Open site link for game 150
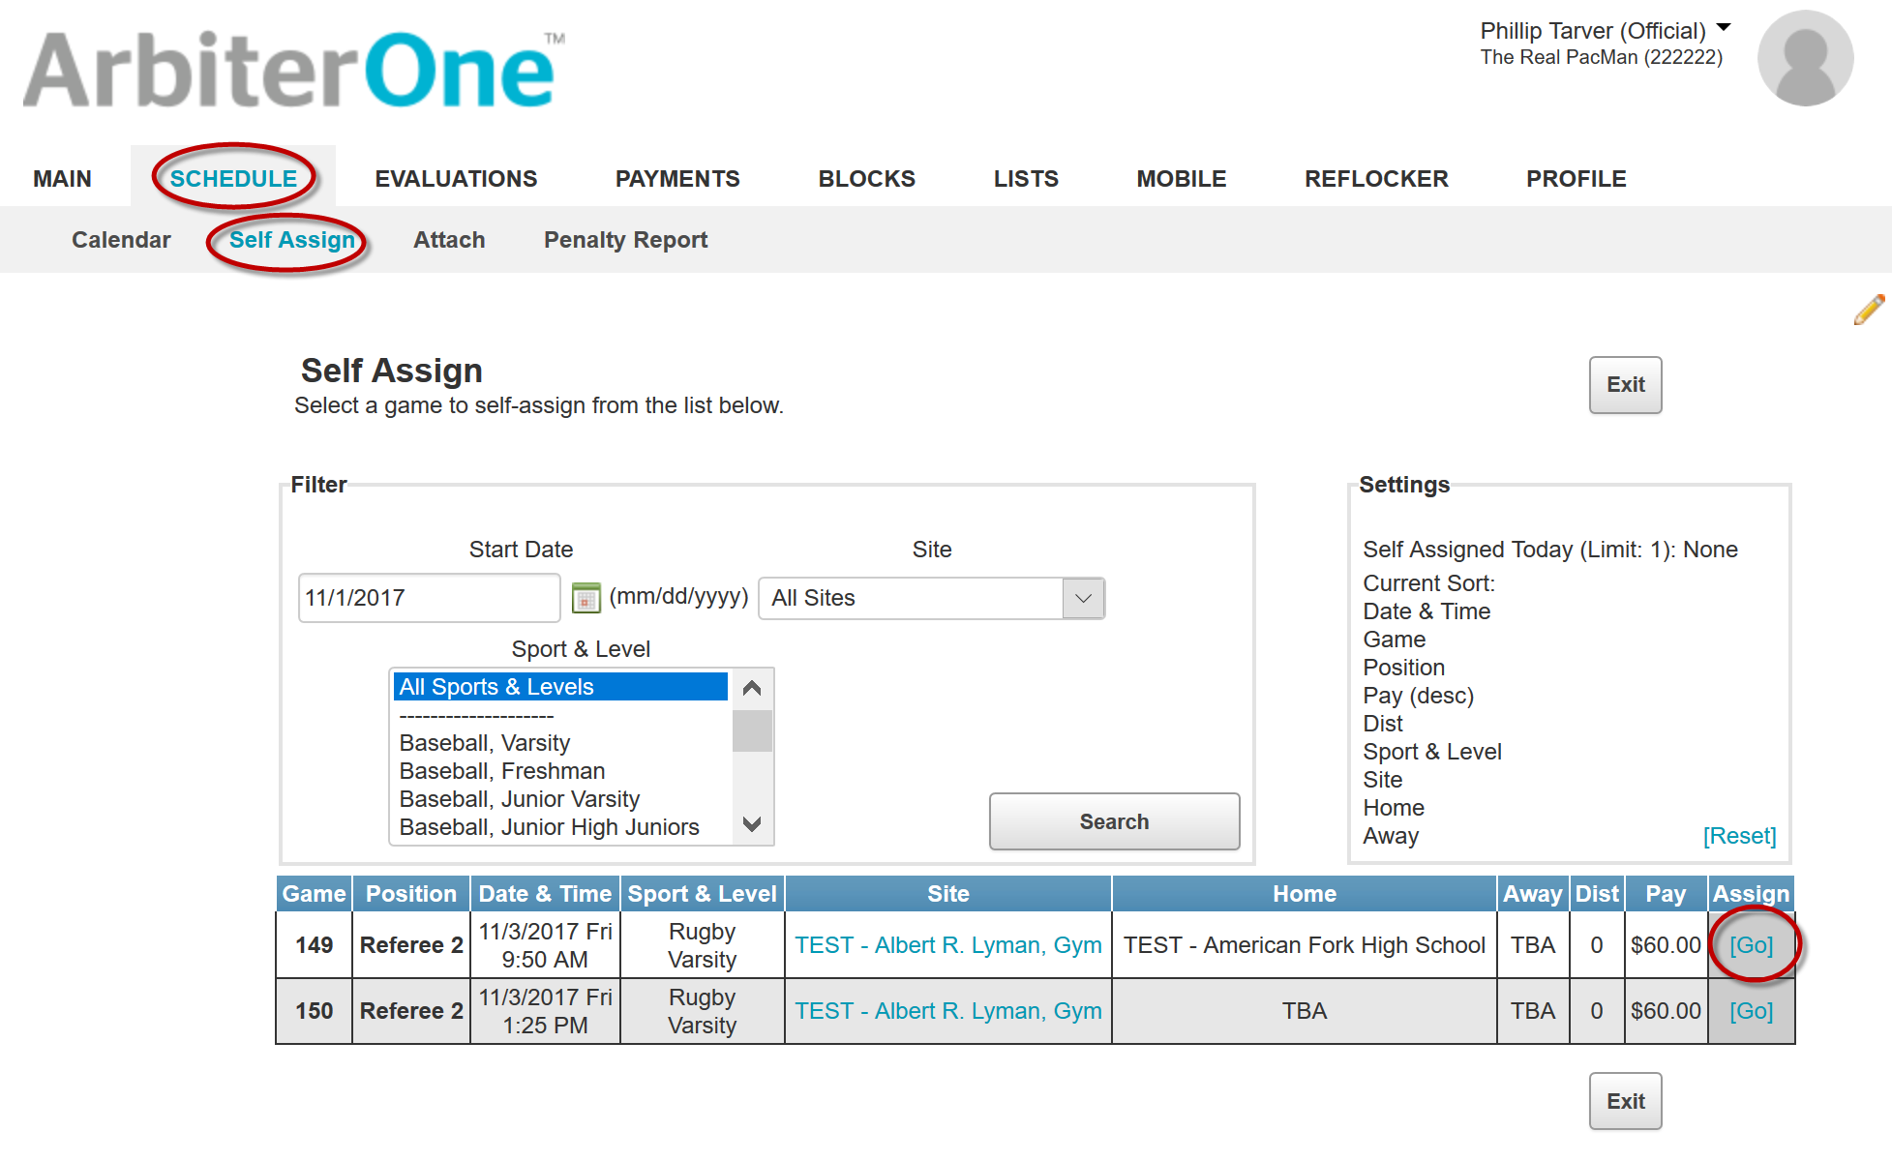 point(947,1011)
